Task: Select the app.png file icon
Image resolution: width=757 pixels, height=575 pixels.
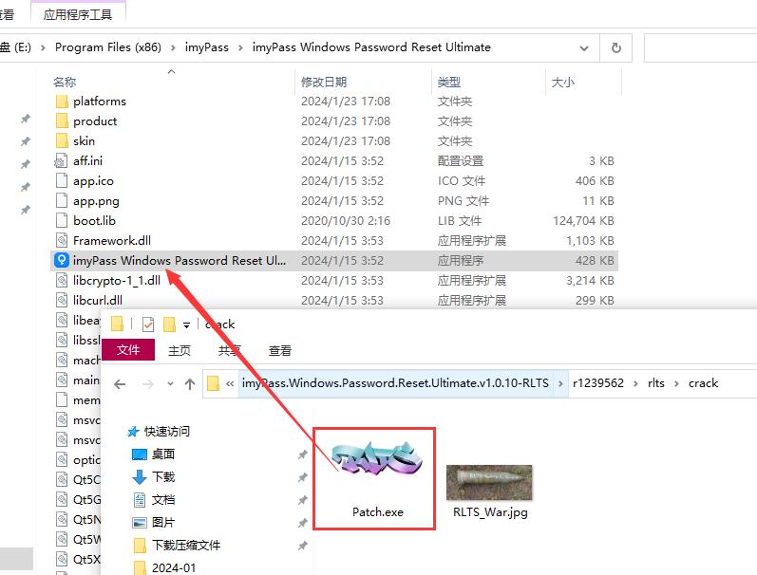Action: pos(62,200)
